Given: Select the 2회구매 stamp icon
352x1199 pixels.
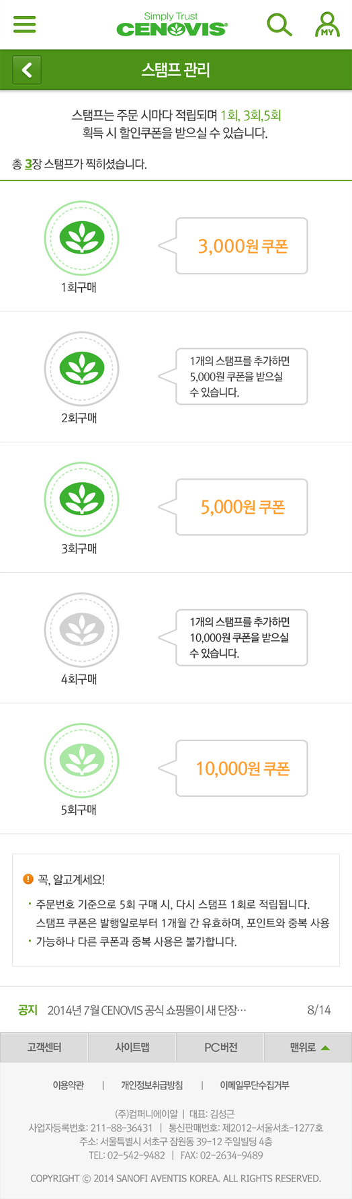Looking at the screenshot, I should coord(81,369).
